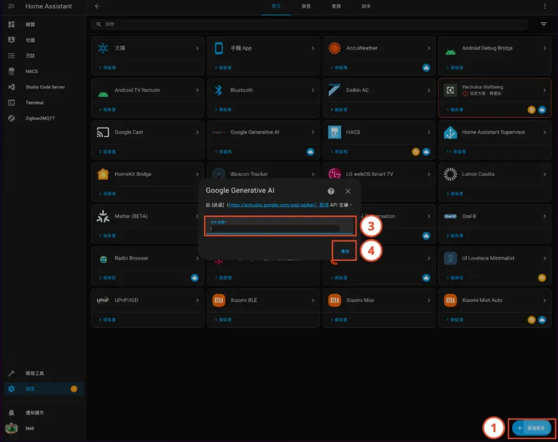Close the Google Generative AI dialog

(x=348, y=191)
